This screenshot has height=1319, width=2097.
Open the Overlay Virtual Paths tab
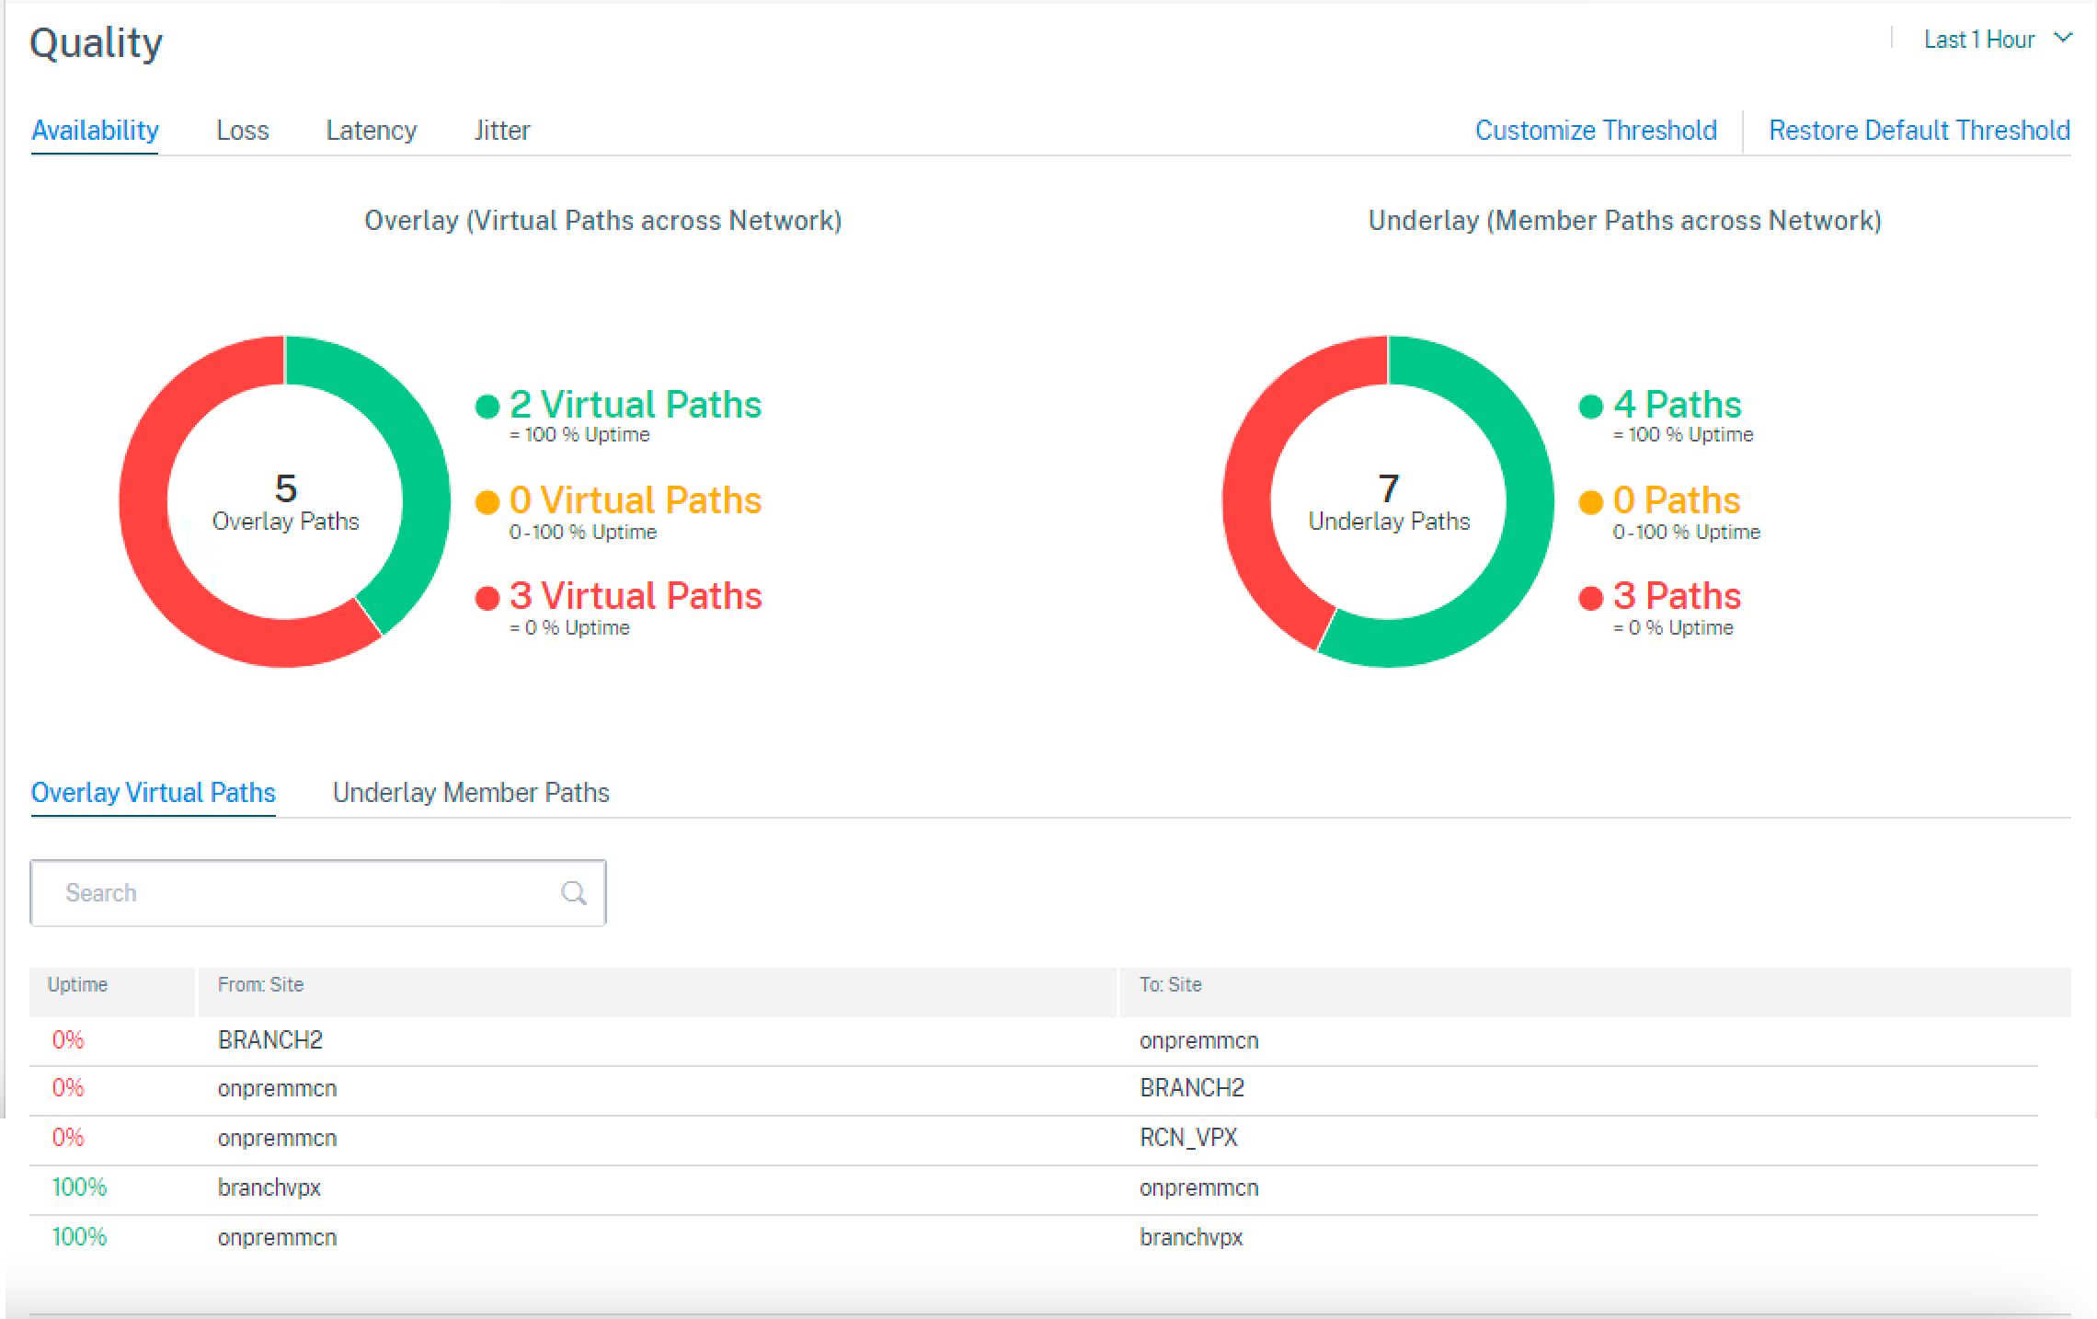154,793
